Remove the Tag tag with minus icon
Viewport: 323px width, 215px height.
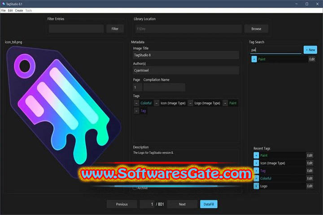coord(136,111)
